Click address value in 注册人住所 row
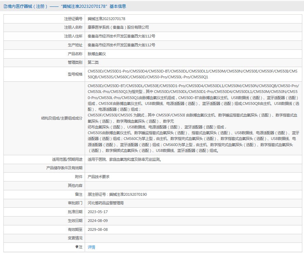The image size is (304, 255). point(121,36)
